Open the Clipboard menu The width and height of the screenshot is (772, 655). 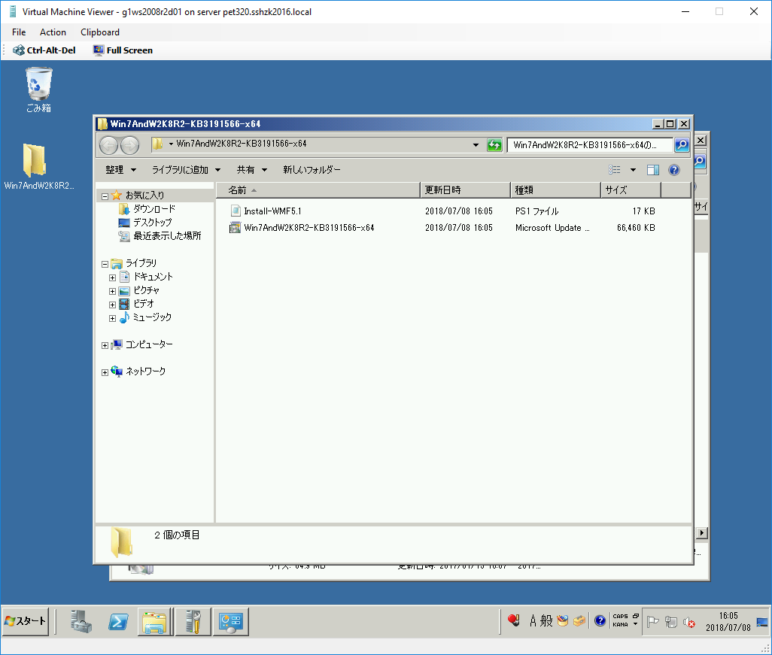100,32
